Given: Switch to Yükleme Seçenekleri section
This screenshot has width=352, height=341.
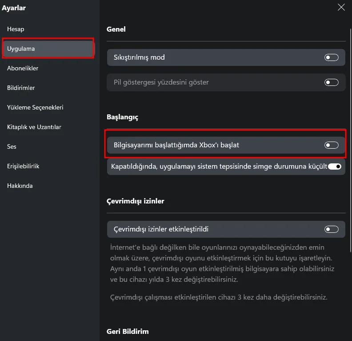Looking at the screenshot, I should click(35, 107).
